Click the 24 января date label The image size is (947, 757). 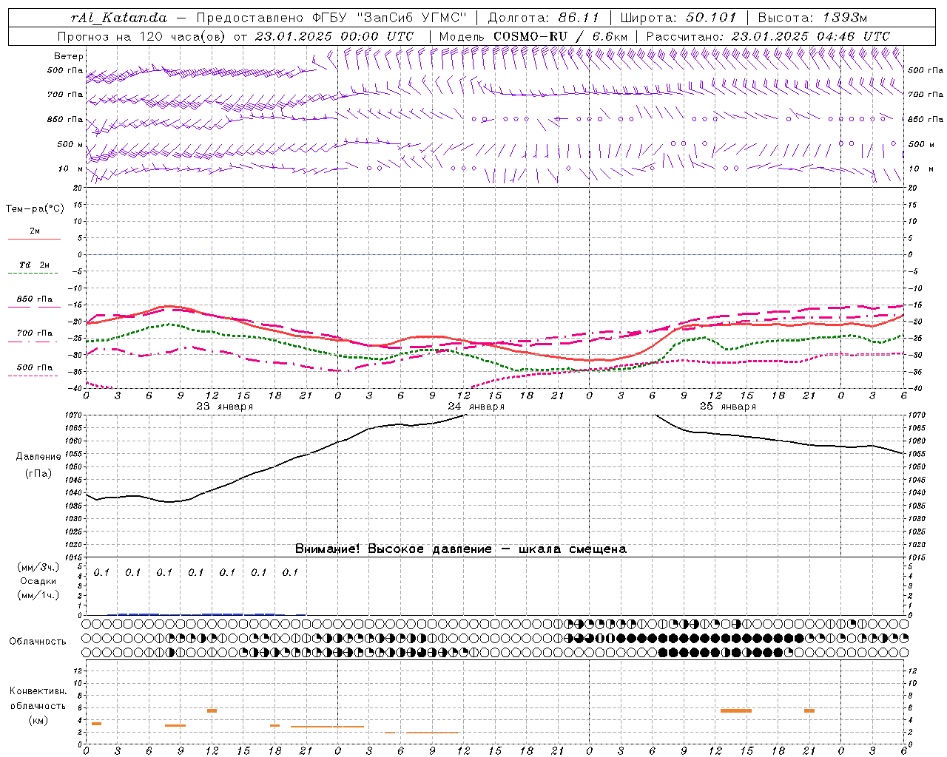coord(476,407)
